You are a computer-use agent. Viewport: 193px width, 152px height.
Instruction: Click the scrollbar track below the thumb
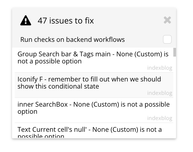(174, 97)
